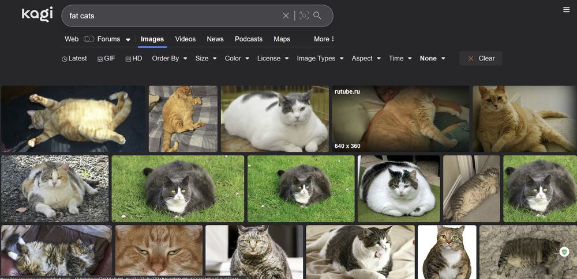577x279 pixels.
Task: Switch to the Web tab
Action: coord(72,39)
